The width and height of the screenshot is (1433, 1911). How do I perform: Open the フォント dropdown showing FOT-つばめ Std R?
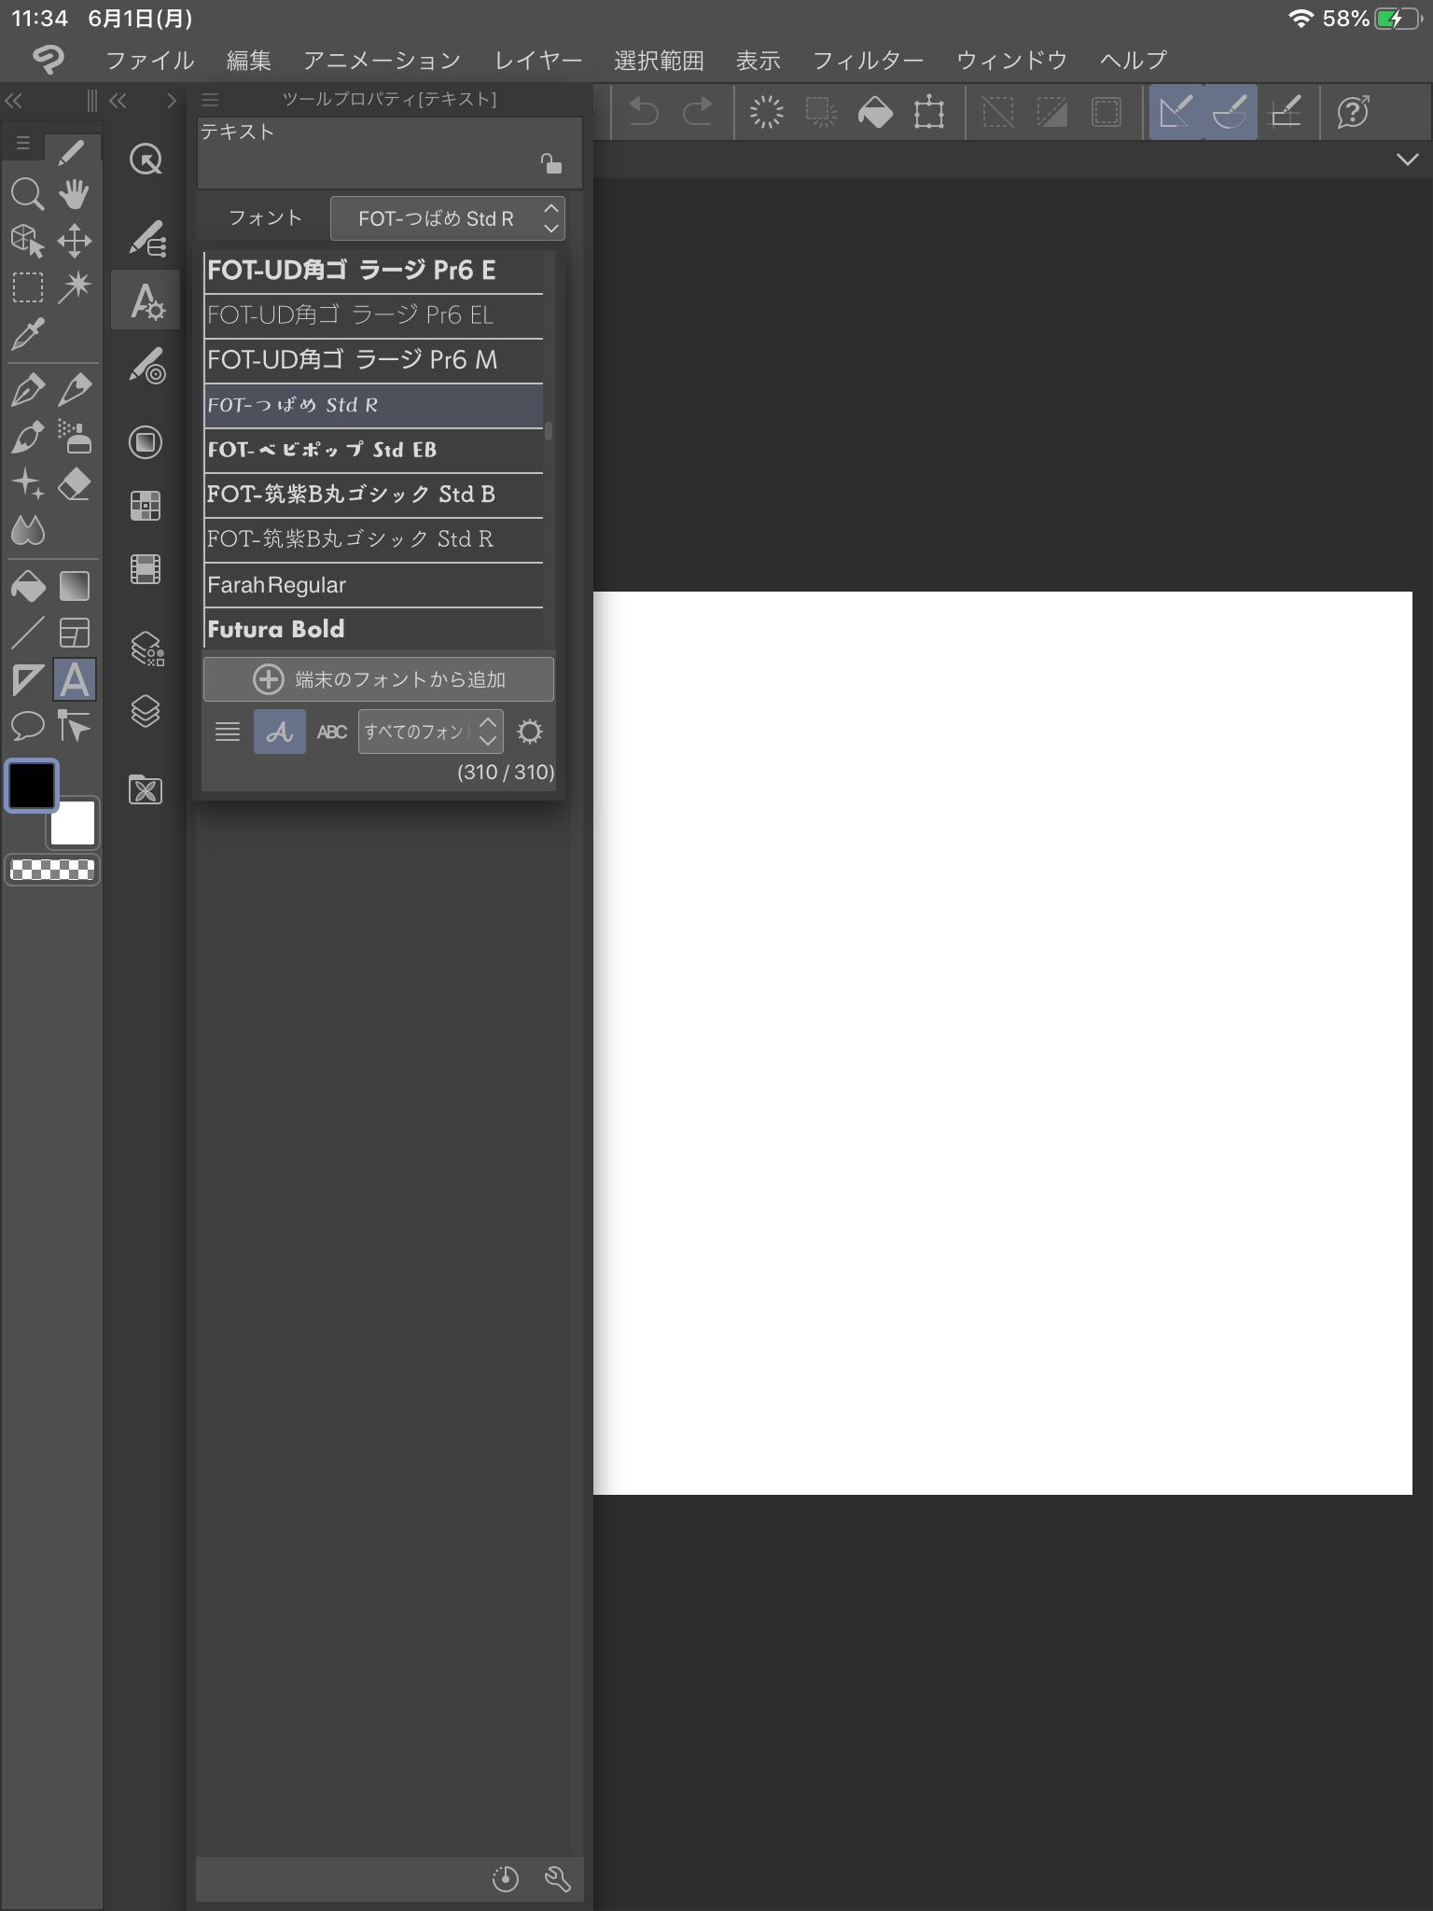pyautogui.click(x=448, y=218)
